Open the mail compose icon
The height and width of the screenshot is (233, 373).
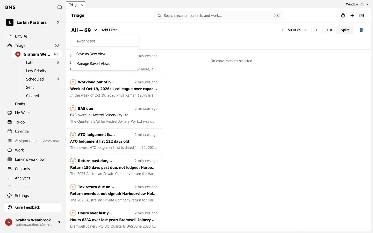(362, 16)
